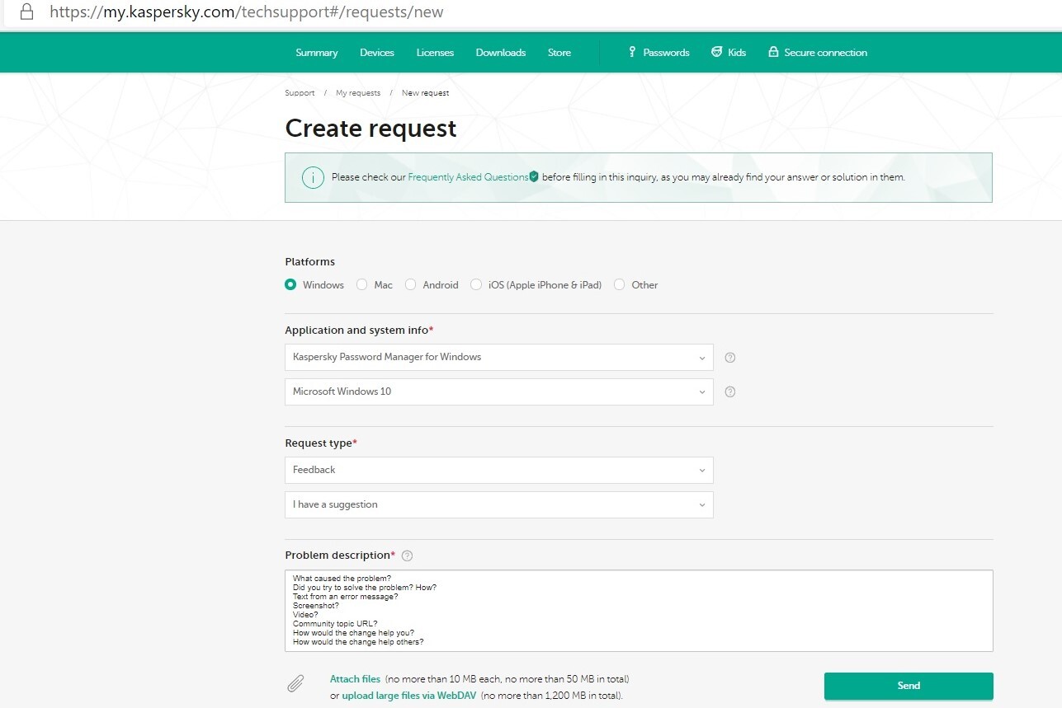Open the Licenses tab
Screen dimensions: 1062x708
tap(435, 52)
